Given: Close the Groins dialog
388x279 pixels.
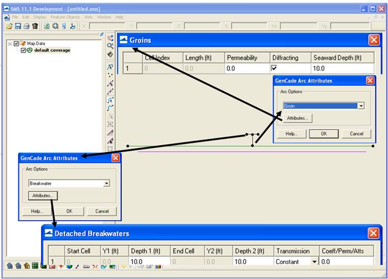Looking at the screenshot, I should [x=374, y=40].
